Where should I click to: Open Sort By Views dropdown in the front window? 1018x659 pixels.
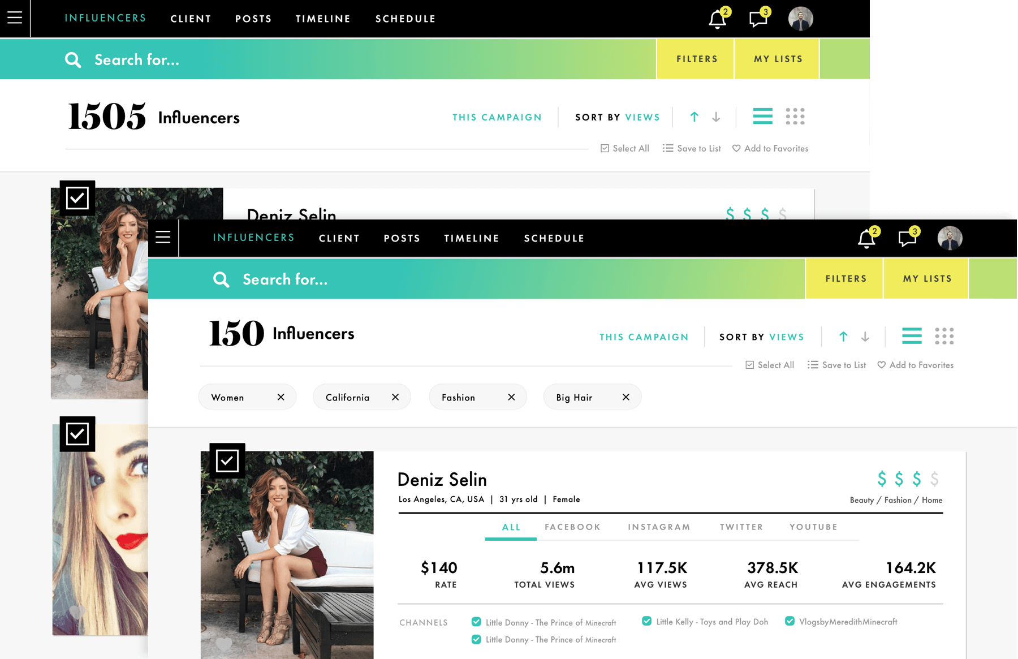point(761,337)
